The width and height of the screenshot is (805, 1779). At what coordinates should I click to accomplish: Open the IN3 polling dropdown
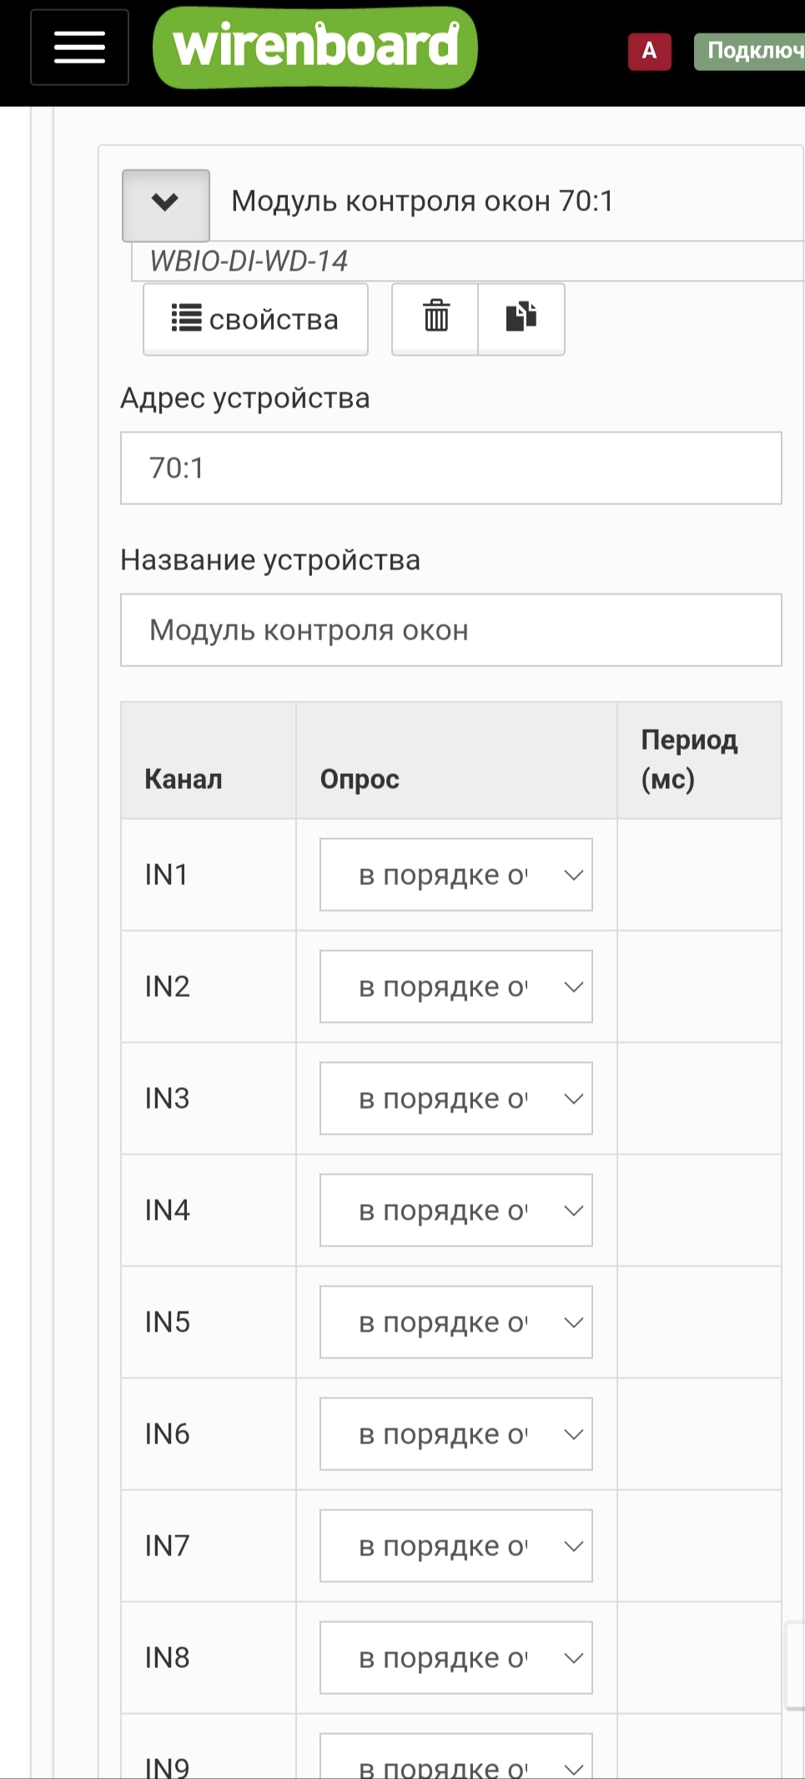pyautogui.click(x=456, y=1099)
